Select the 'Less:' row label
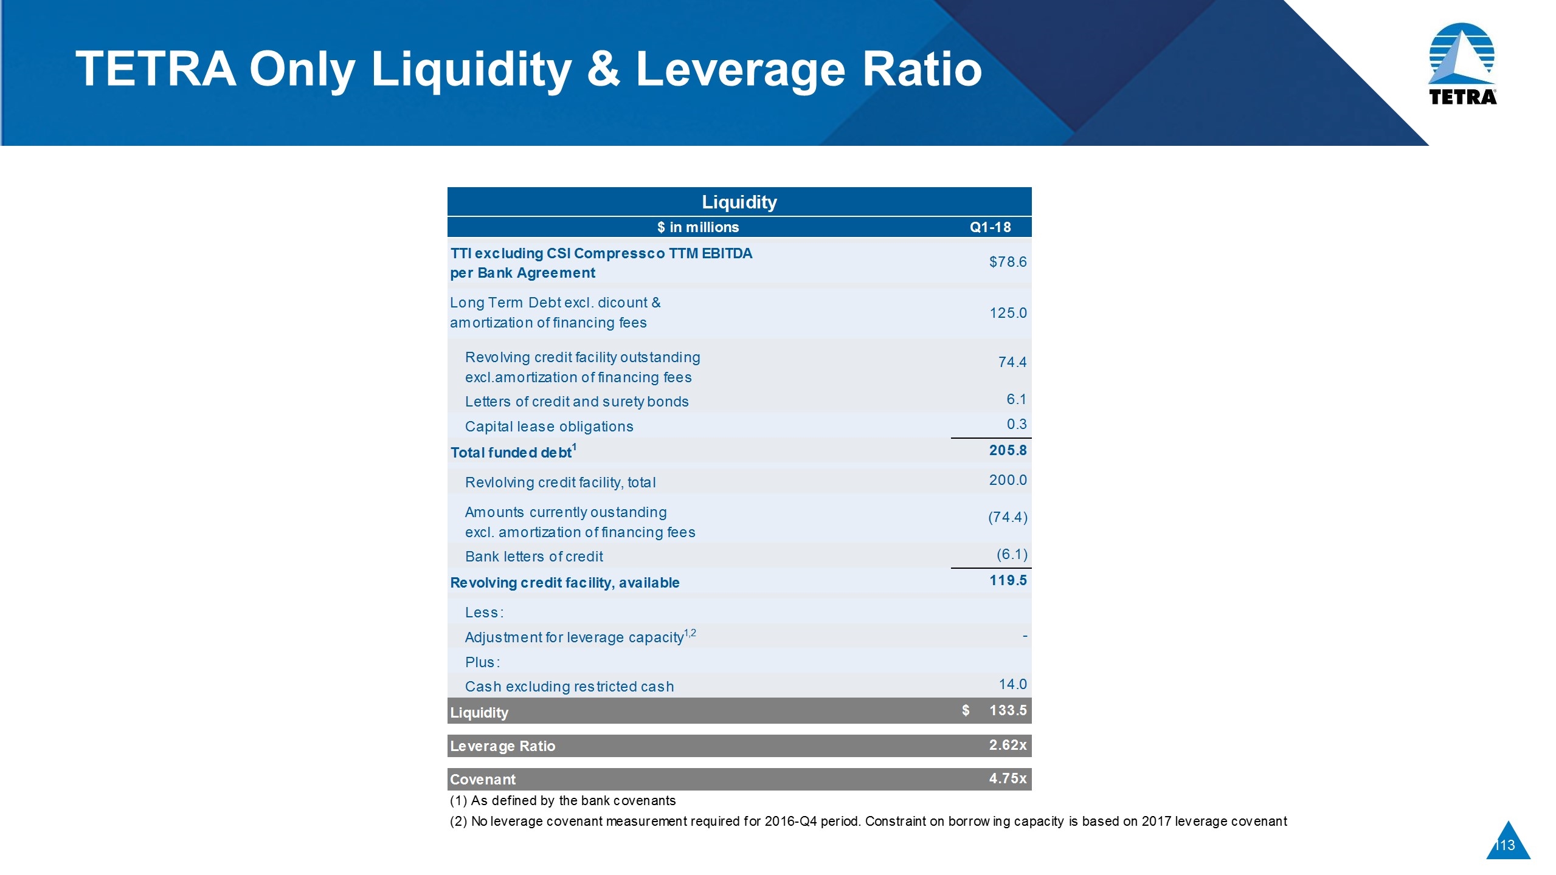This screenshot has width=1556, height=875. [x=484, y=612]
